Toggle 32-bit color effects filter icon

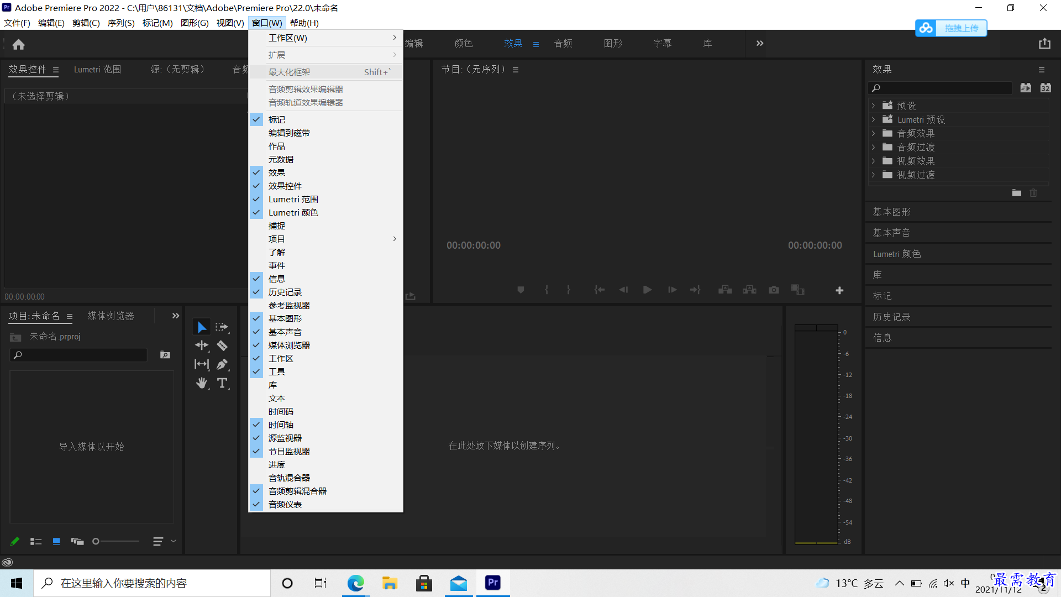[1046, 88]
